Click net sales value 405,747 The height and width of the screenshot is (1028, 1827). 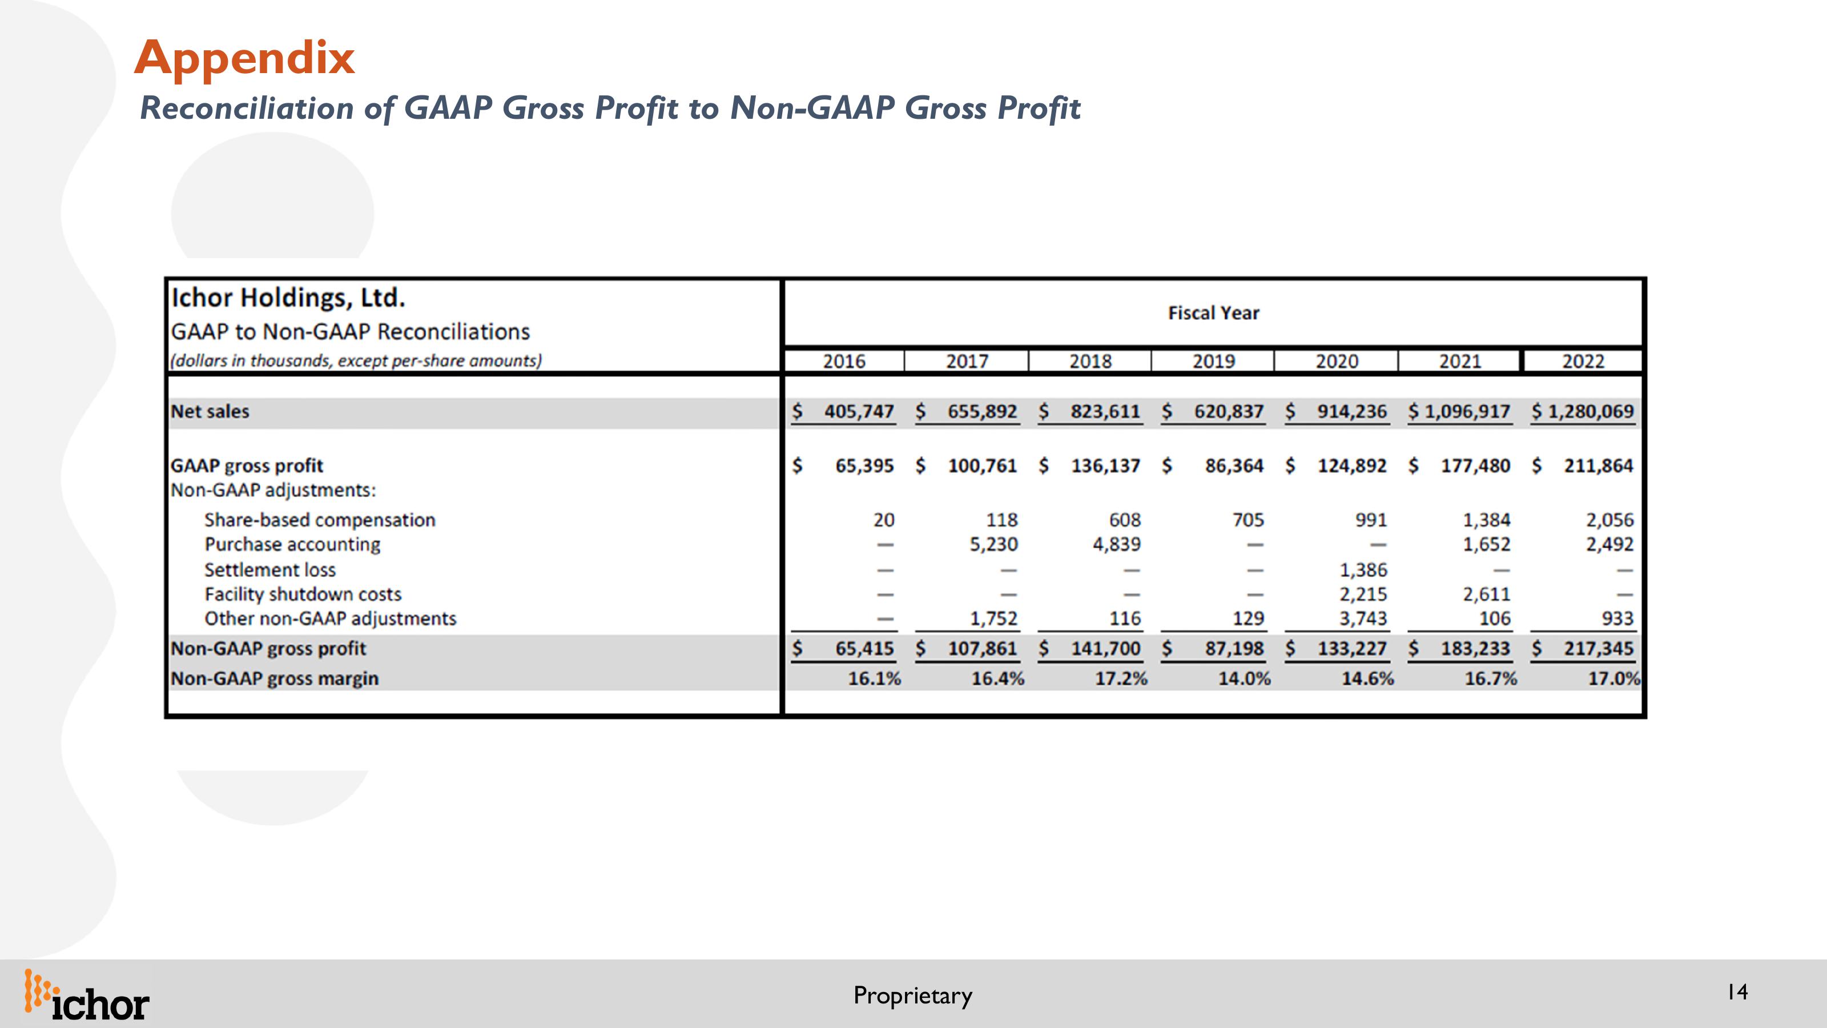pyautogui.click(x=859, y=411)
